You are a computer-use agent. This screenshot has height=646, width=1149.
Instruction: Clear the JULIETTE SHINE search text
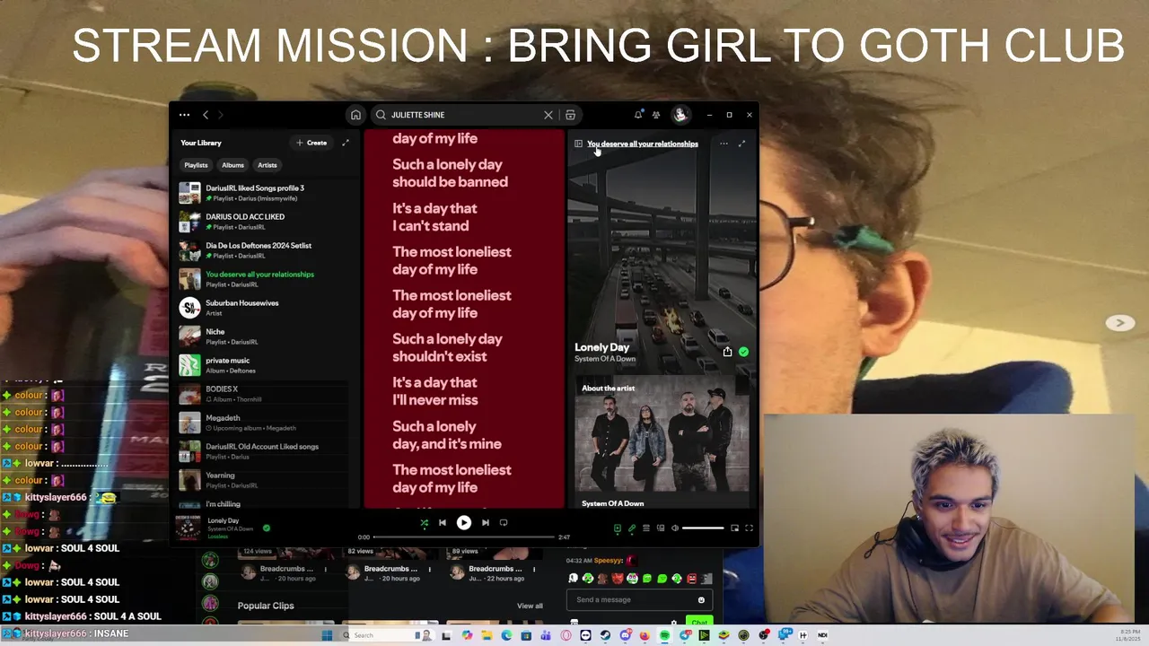point(548,115)
